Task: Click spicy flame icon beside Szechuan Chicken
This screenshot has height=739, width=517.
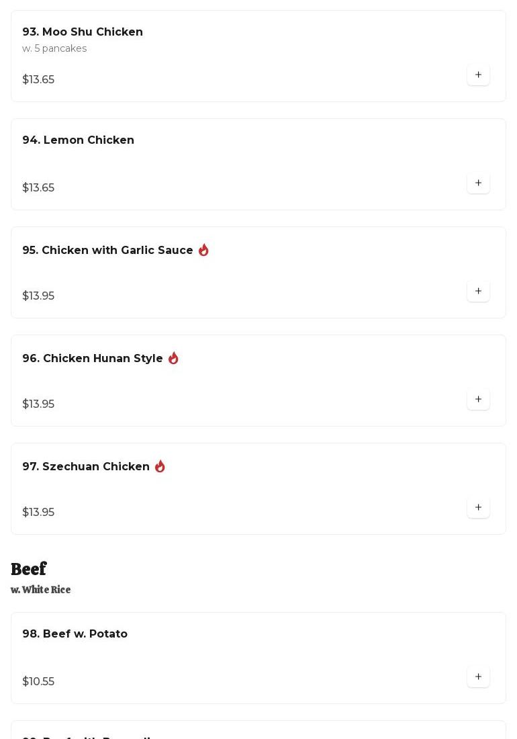Action: (x=160, y=466)
